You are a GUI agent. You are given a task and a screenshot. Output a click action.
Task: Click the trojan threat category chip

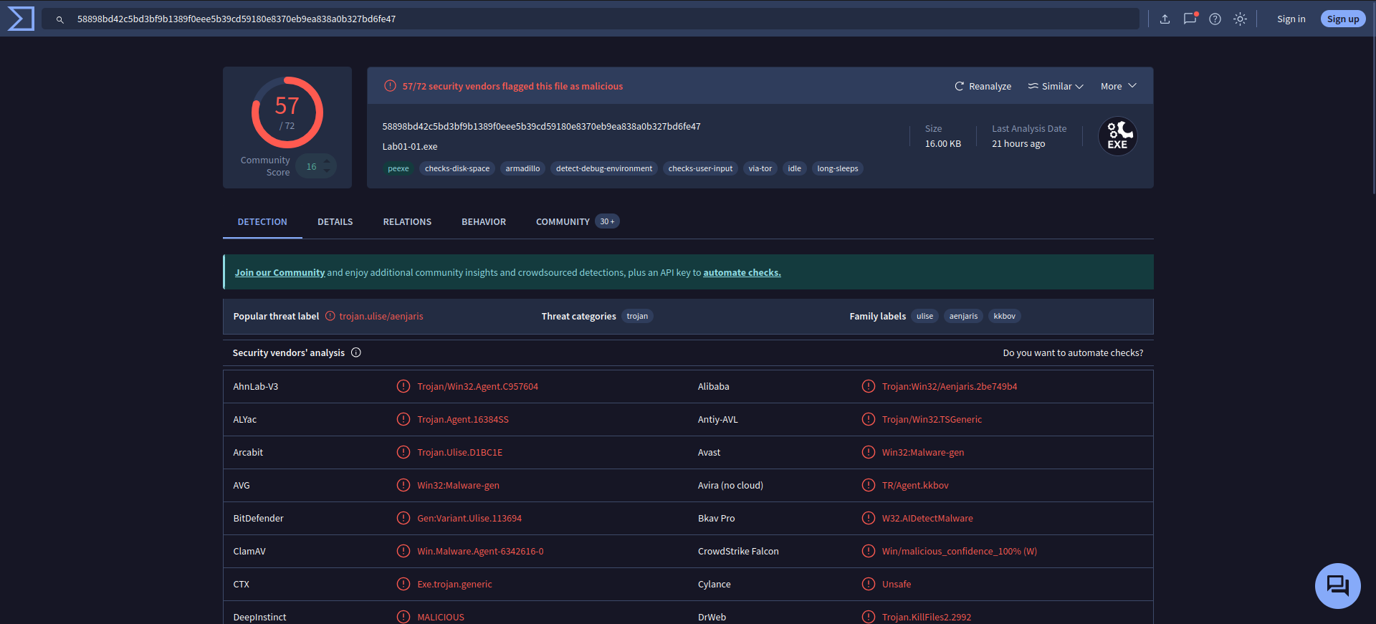pyautogui.click(x=637, y=316)
